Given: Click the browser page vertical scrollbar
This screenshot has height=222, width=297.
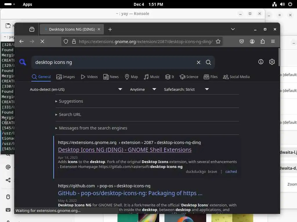Looking at the screenshot, I should pos(279,57).
